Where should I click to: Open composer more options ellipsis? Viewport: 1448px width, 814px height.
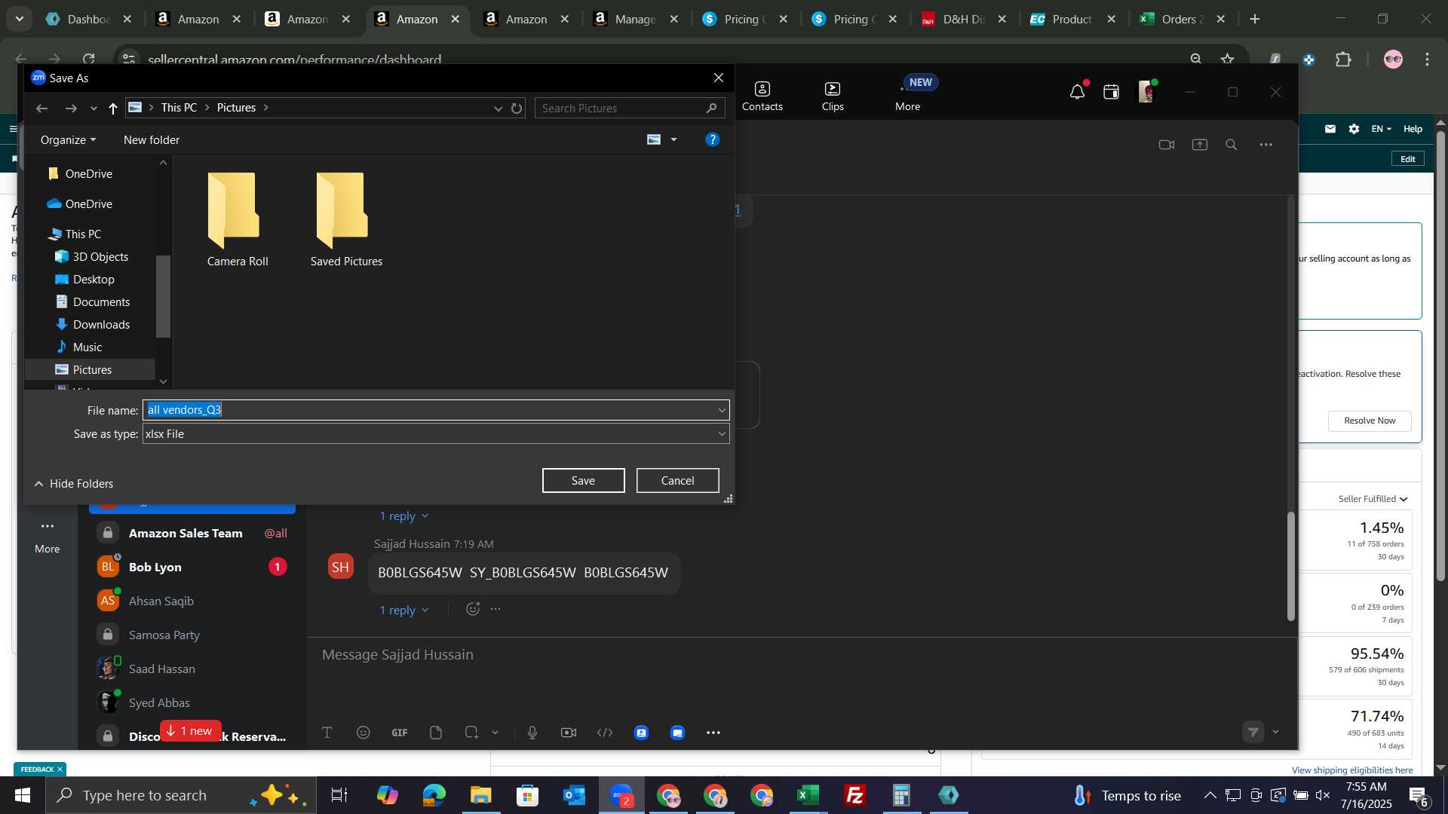coord(713,733)
